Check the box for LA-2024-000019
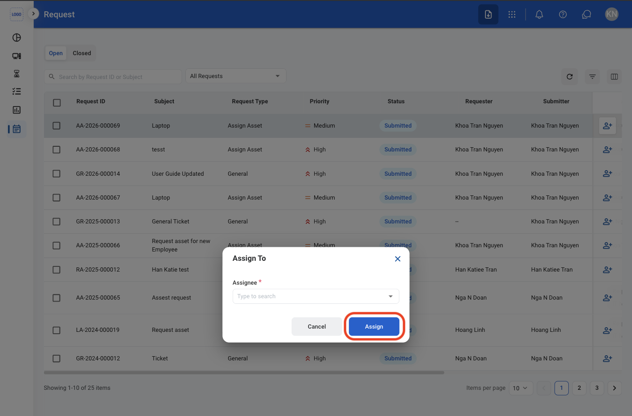This screenshot has width=632, height=416. pyautogui.click(x=57, y=330)
